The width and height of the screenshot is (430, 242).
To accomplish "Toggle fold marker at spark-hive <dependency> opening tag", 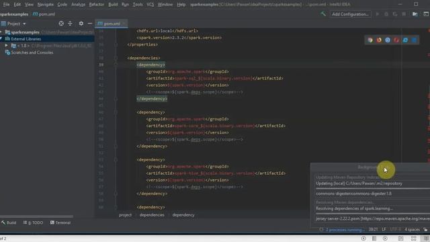I will [116, 160].
